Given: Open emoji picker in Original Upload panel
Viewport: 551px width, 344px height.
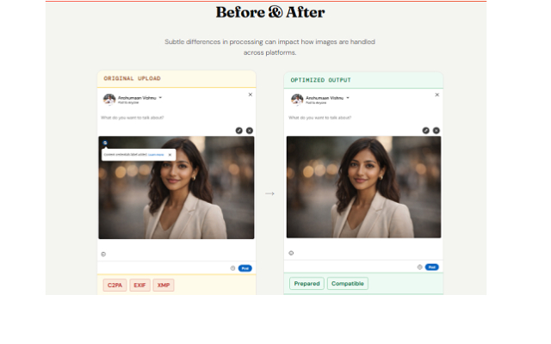Looking at the screenshot, I should pos(103,254).
